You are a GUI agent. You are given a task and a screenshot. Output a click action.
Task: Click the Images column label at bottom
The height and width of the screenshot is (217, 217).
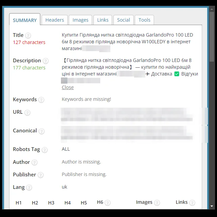click(x=144, y=202)
